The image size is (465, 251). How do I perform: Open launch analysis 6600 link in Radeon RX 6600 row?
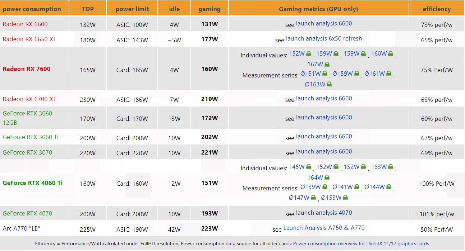pyautogui.click(x=324, y=24)
